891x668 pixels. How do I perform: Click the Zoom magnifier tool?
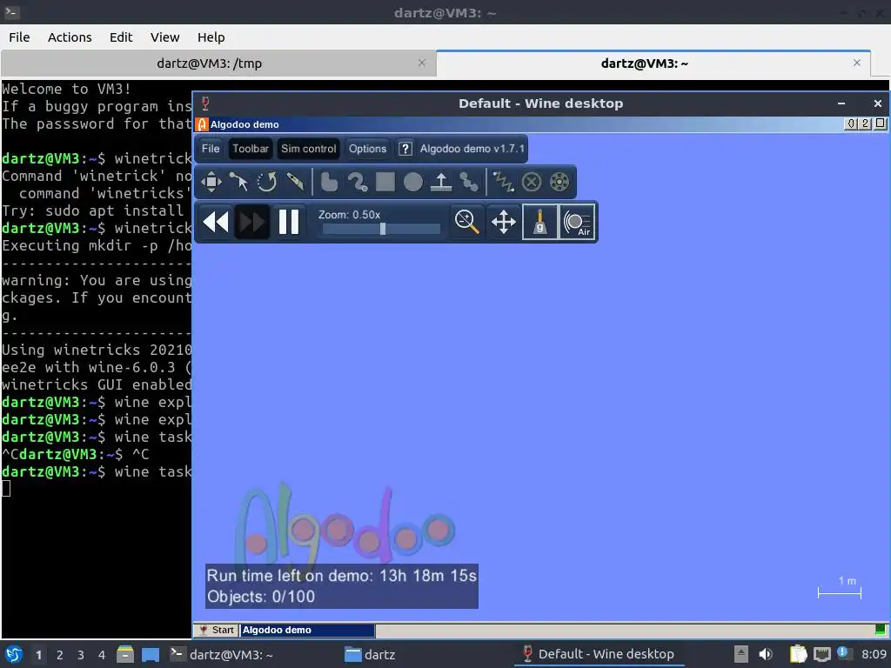pyautogui.click(x=467, y=222)
